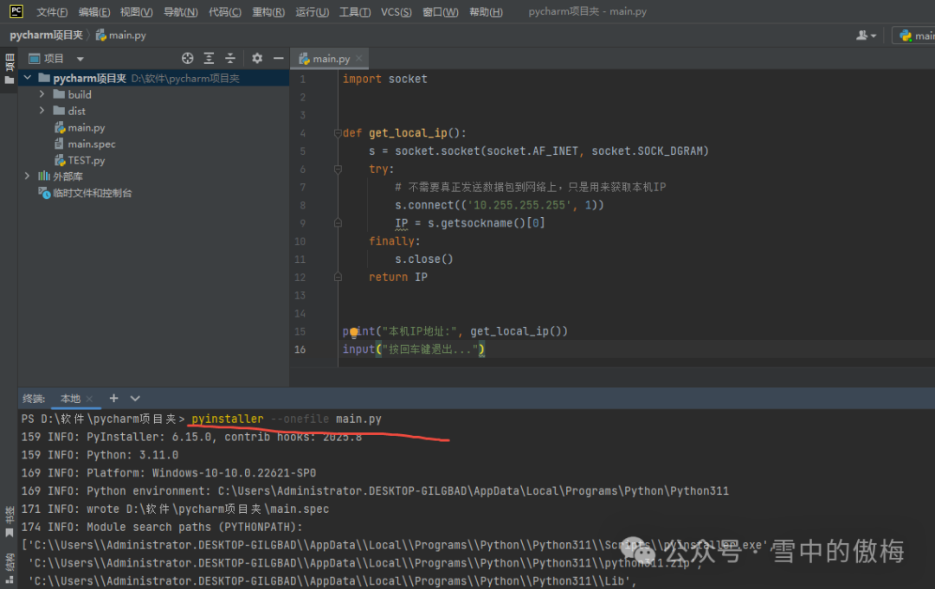Click the expand all icon in project panel
The image size is (935, 589).
(x=209, y=58)
